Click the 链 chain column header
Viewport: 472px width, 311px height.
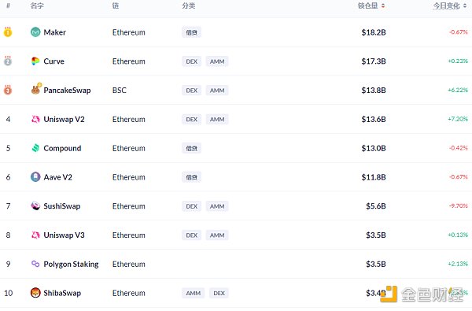pyautogui.click(x=116, y=6)
